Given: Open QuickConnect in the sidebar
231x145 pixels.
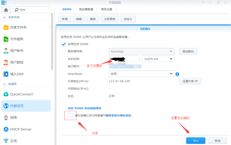Looking at the screenshot, I should pyautogui.click(x=21, y=94).
